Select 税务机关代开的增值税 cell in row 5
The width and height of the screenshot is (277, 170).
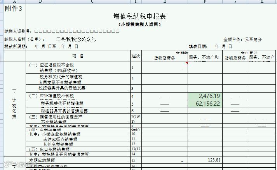click(x=78, y=104)
